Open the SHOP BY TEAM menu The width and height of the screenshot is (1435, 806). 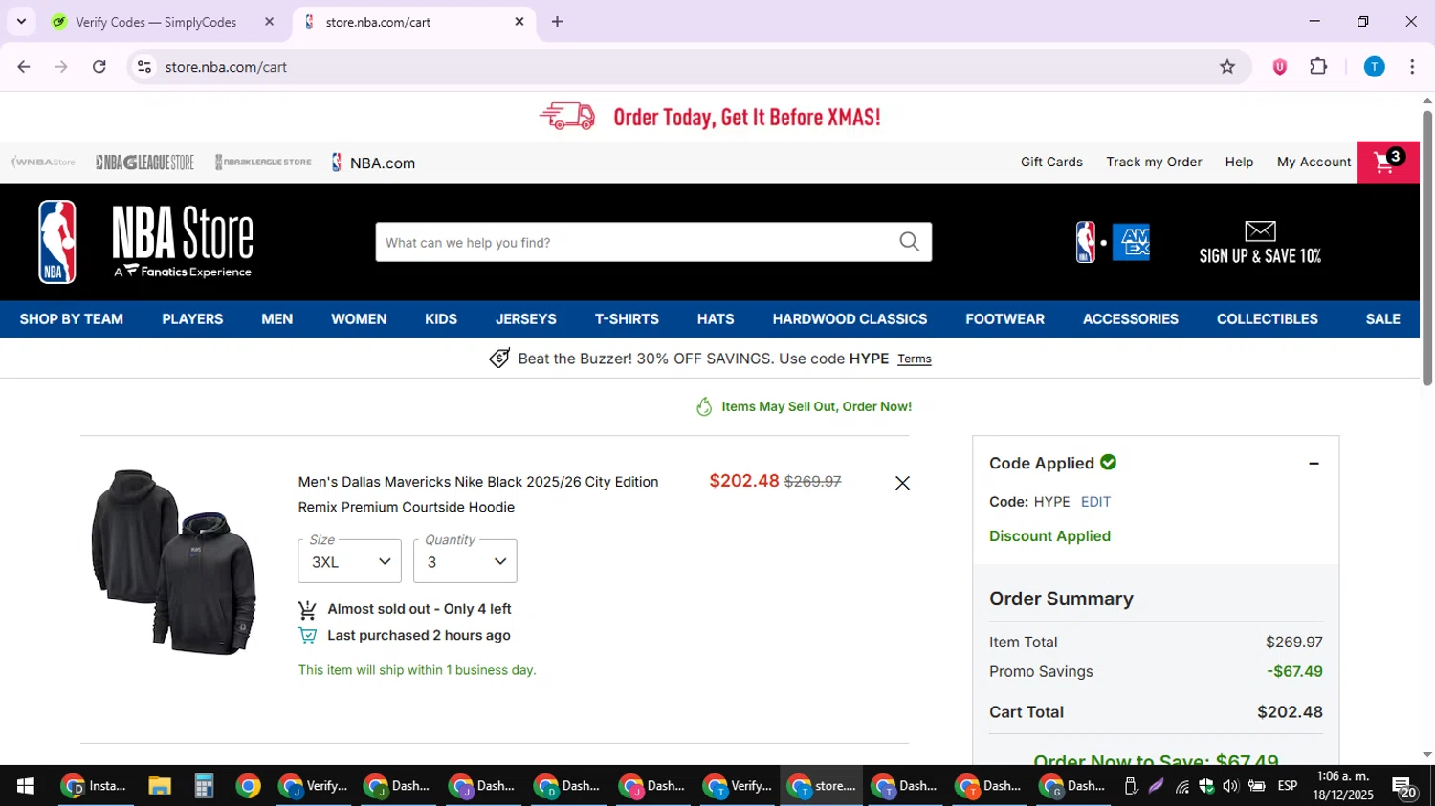(72, 319)
